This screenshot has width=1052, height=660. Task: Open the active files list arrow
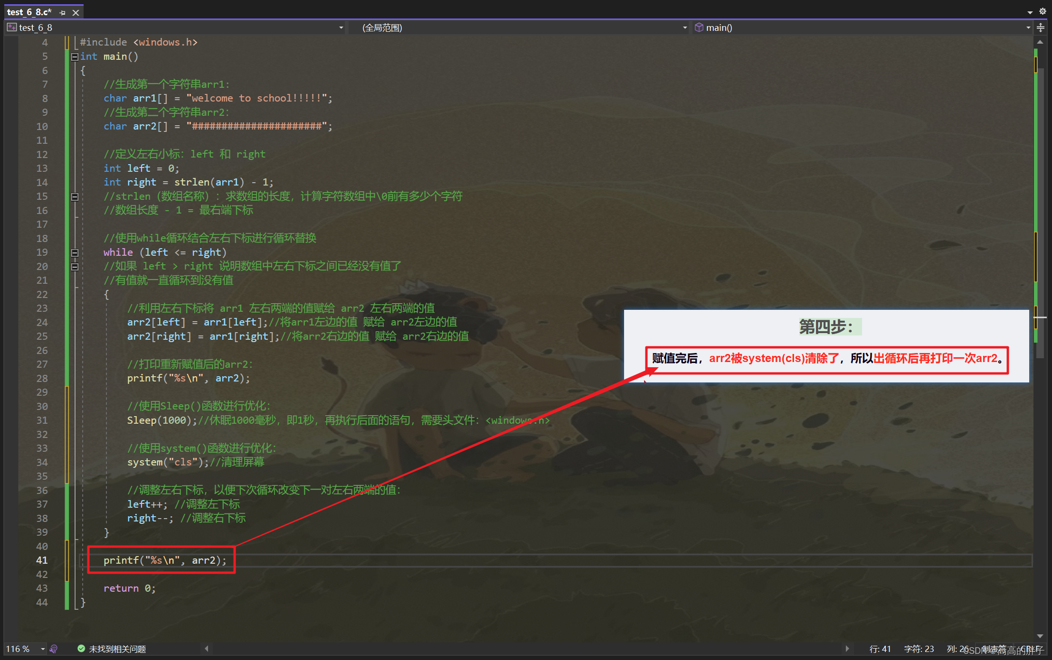[1030, 12]
